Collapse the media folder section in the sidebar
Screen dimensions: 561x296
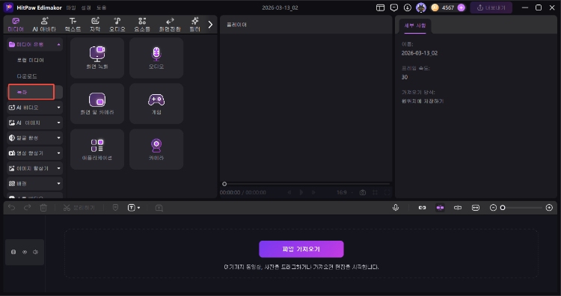[x=34, y=44]
